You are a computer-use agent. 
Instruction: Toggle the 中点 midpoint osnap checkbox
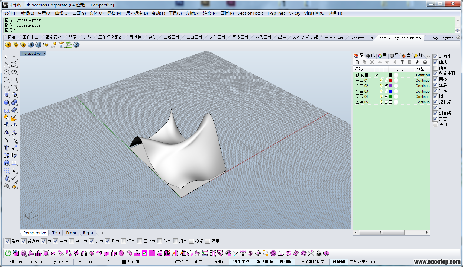click(55, 241)
